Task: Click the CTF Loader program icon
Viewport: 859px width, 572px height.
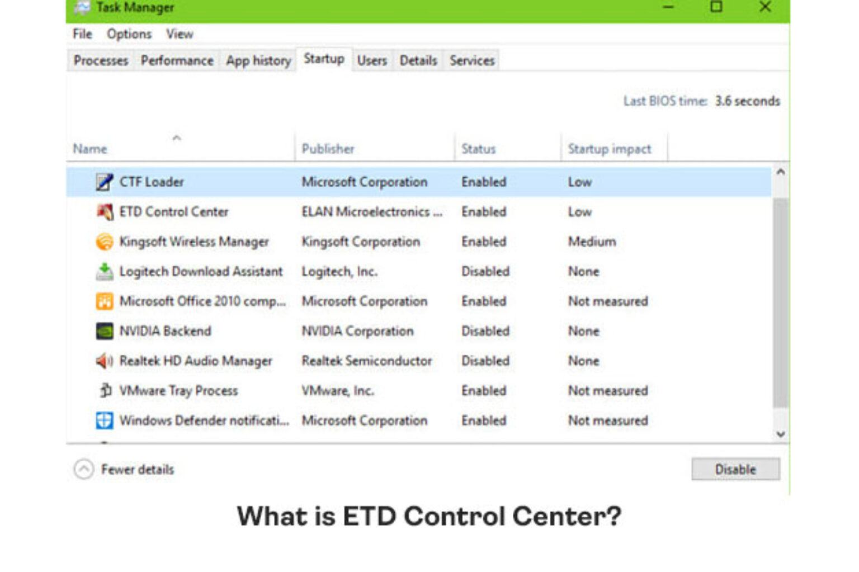Action: point(105,181)
